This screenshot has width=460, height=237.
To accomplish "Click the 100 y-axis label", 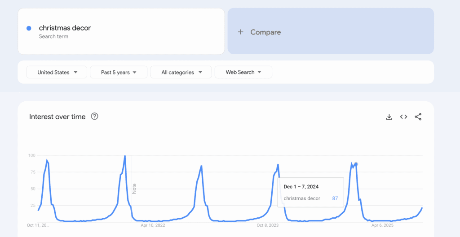I will [x=32, y=155].
